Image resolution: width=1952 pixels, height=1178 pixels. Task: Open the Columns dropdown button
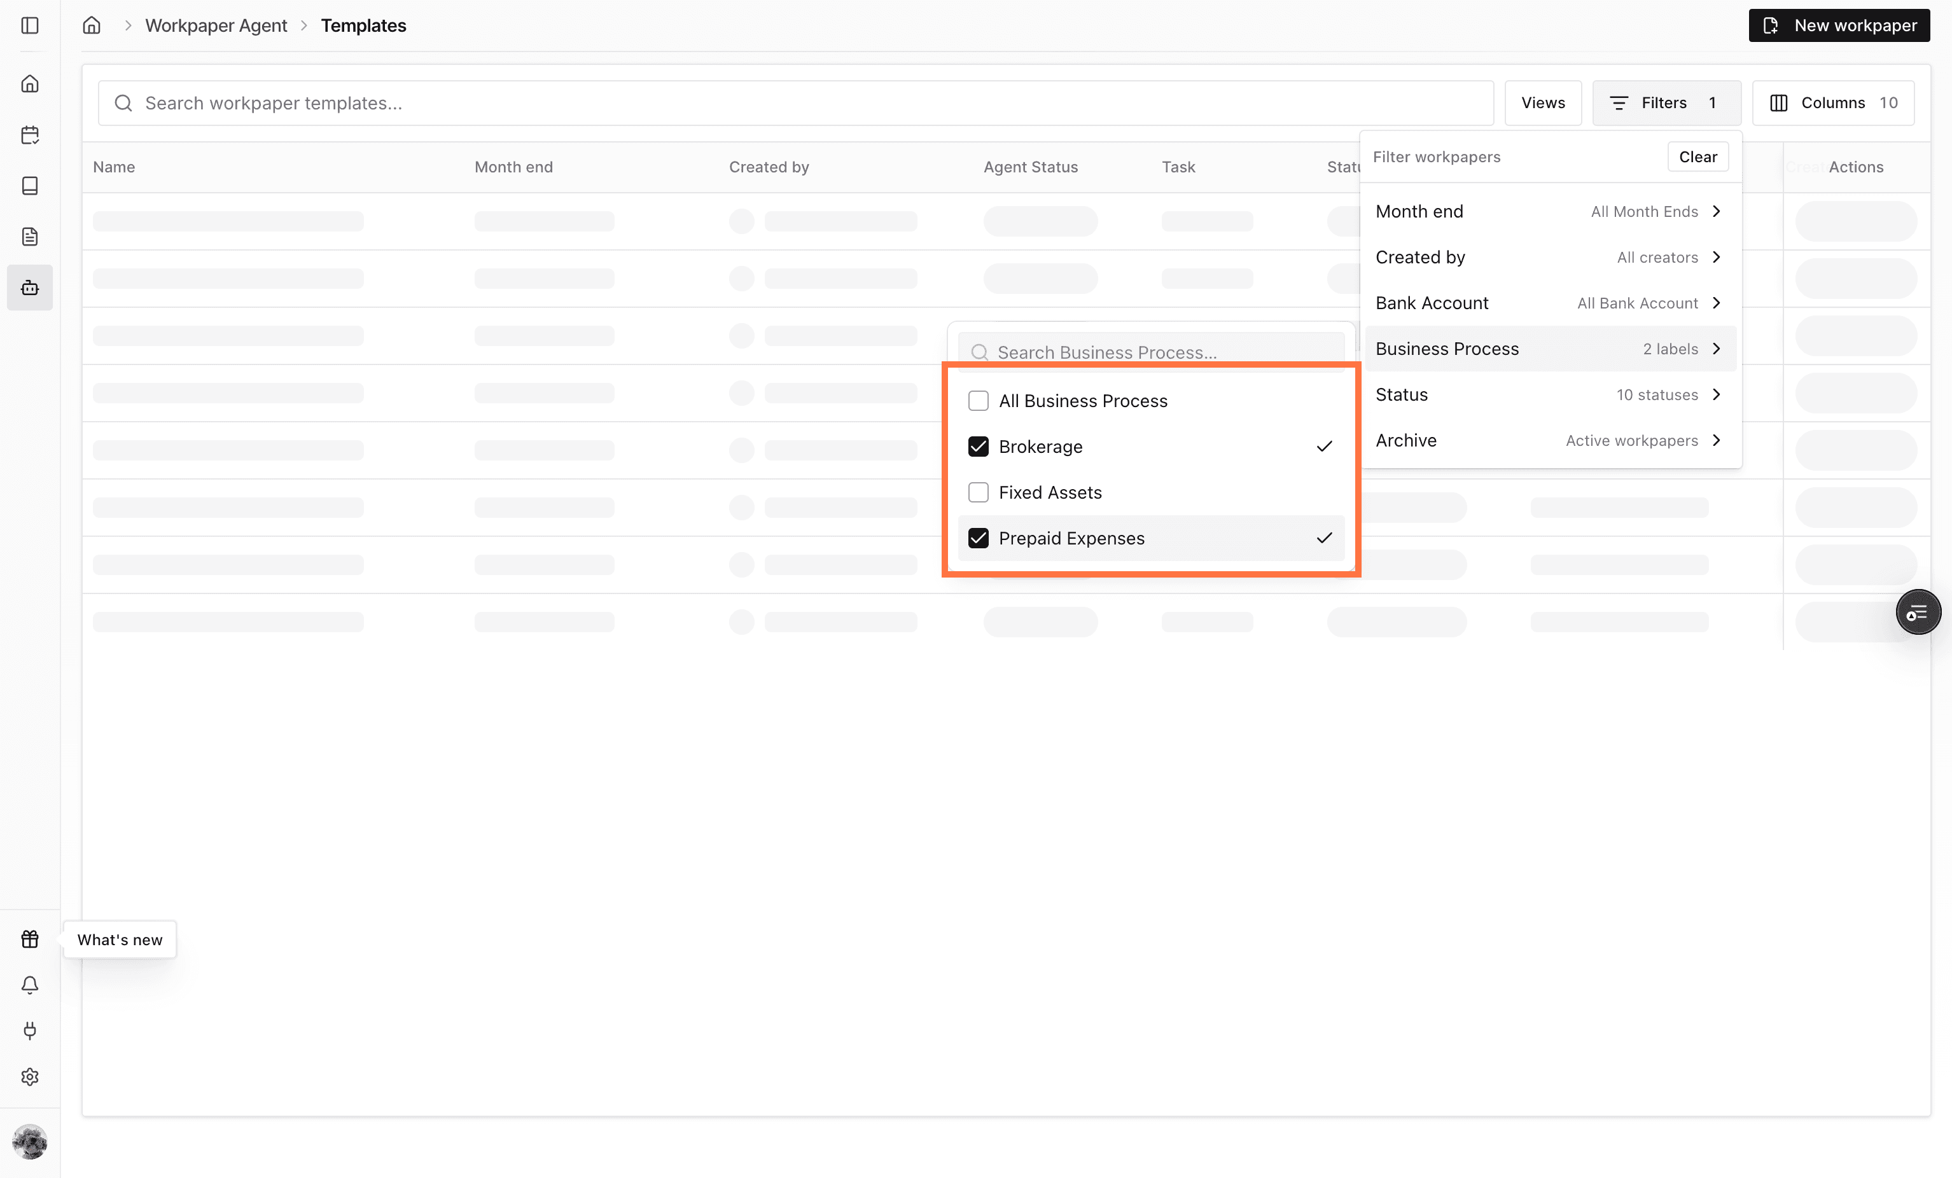[x=1833, y=103]
